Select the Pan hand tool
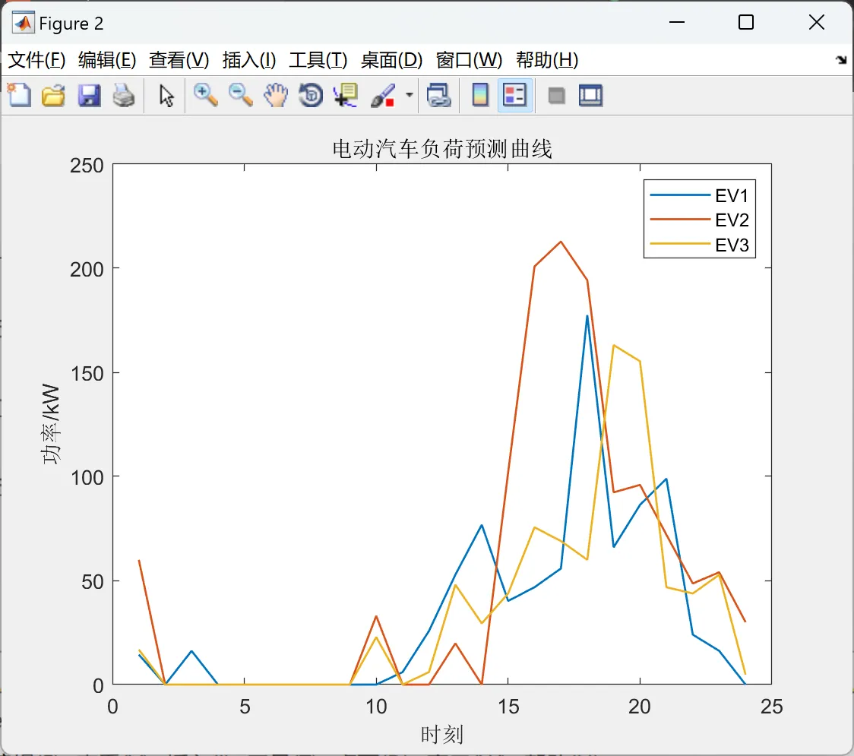The height and width of the screenshot is (756, 854). point(276,96)
